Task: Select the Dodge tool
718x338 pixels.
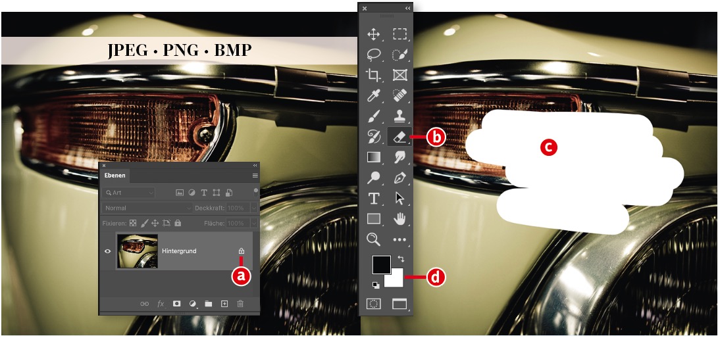Action: pyautogui.click(x=374, y=178)
